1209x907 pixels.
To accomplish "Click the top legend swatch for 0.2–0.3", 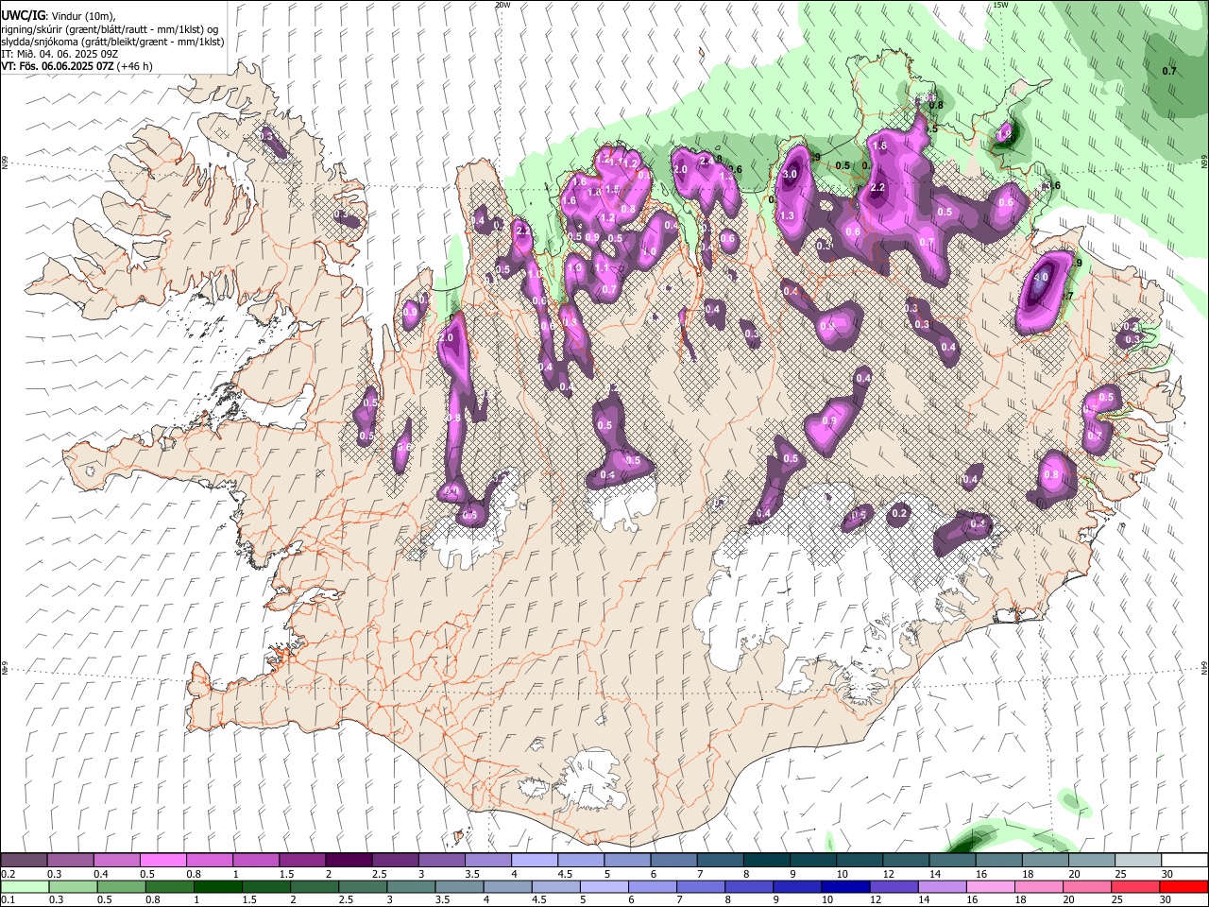I will pyautogui.click(x=24, y=861).
